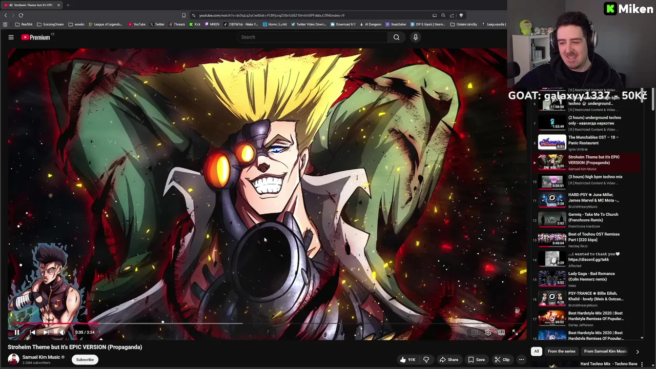Select 'From Samuel Kim Music' chip
The height and width of the screenshot is (369, 656).
point(605,351)
